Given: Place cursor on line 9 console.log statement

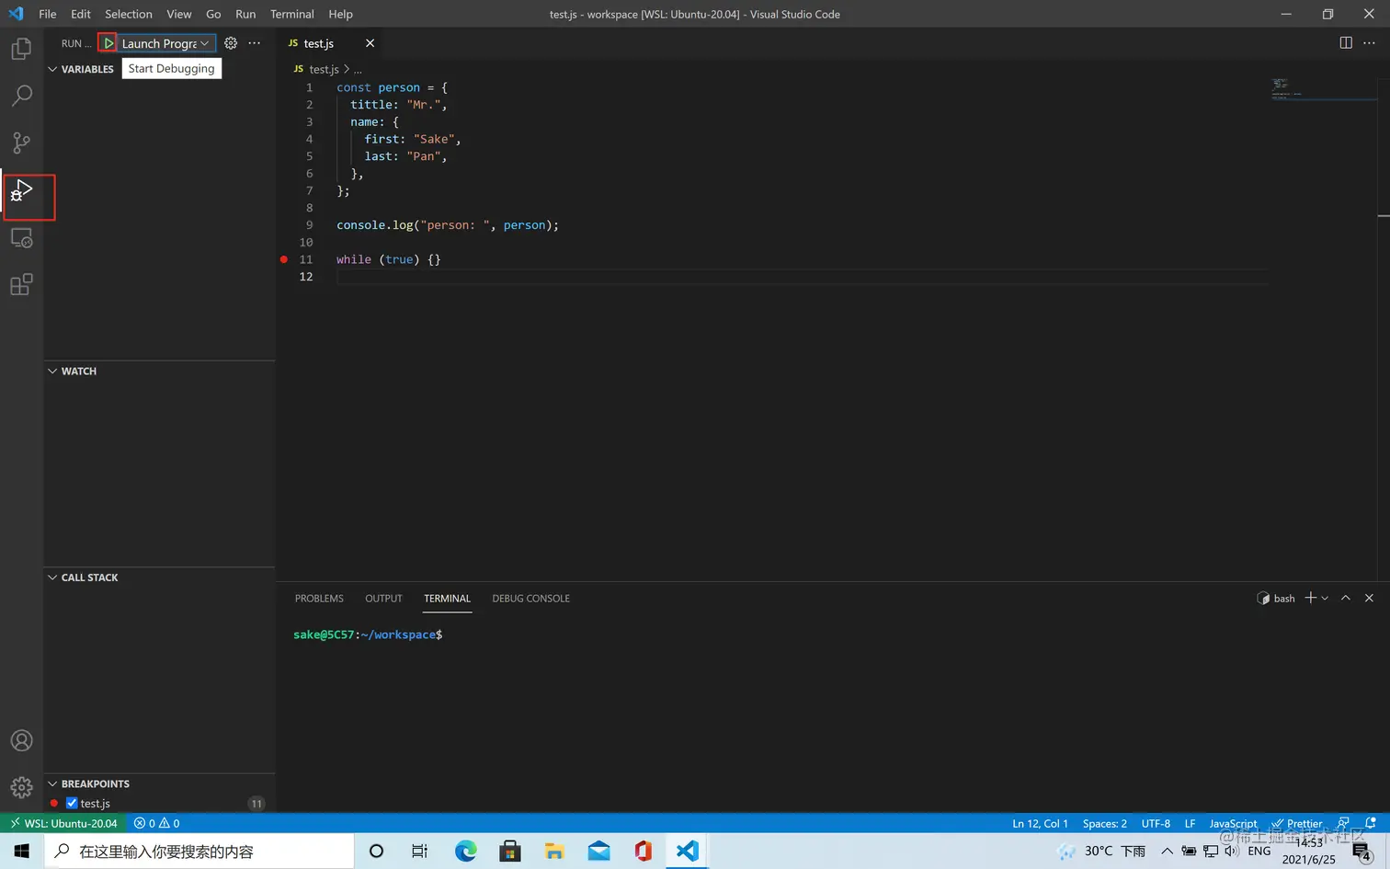Looking at the screenshot, I should [x=447, y=224].
